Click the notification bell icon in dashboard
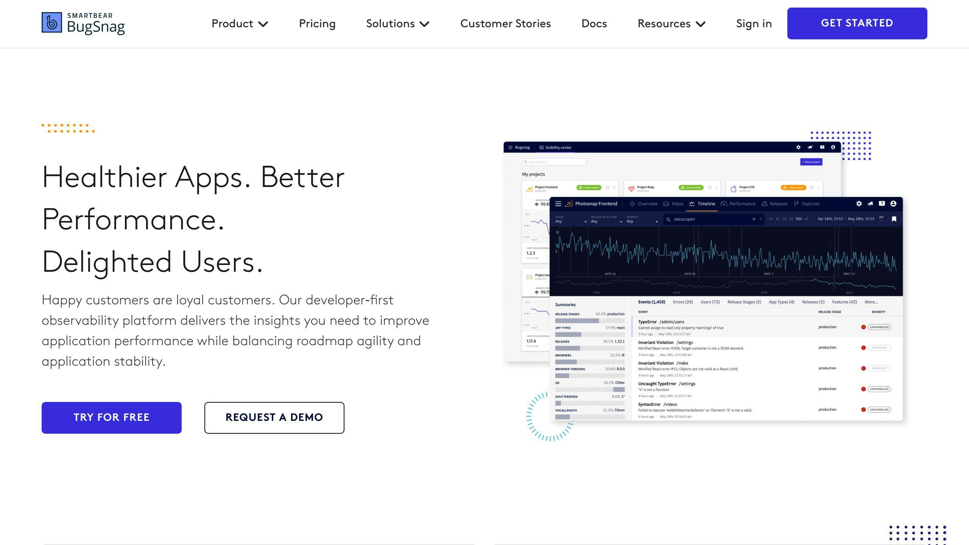The height and width of the screenshot is (545, 969). point(810,147)
